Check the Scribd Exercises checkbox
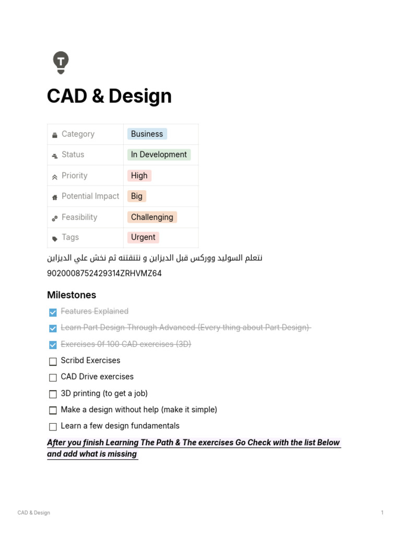 (x=53, y=361)
